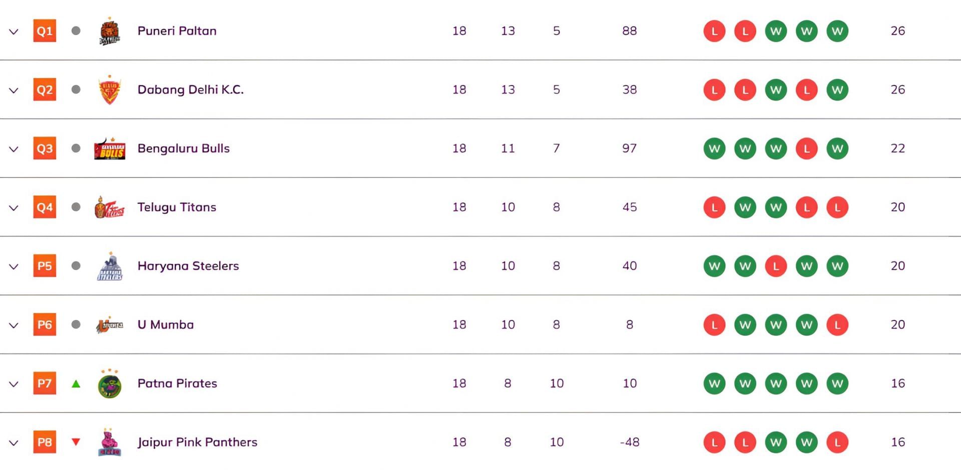Click the Jaipur Pink Panthers team logo
This screenshot has height=470, width=961.
click(110, 442)
